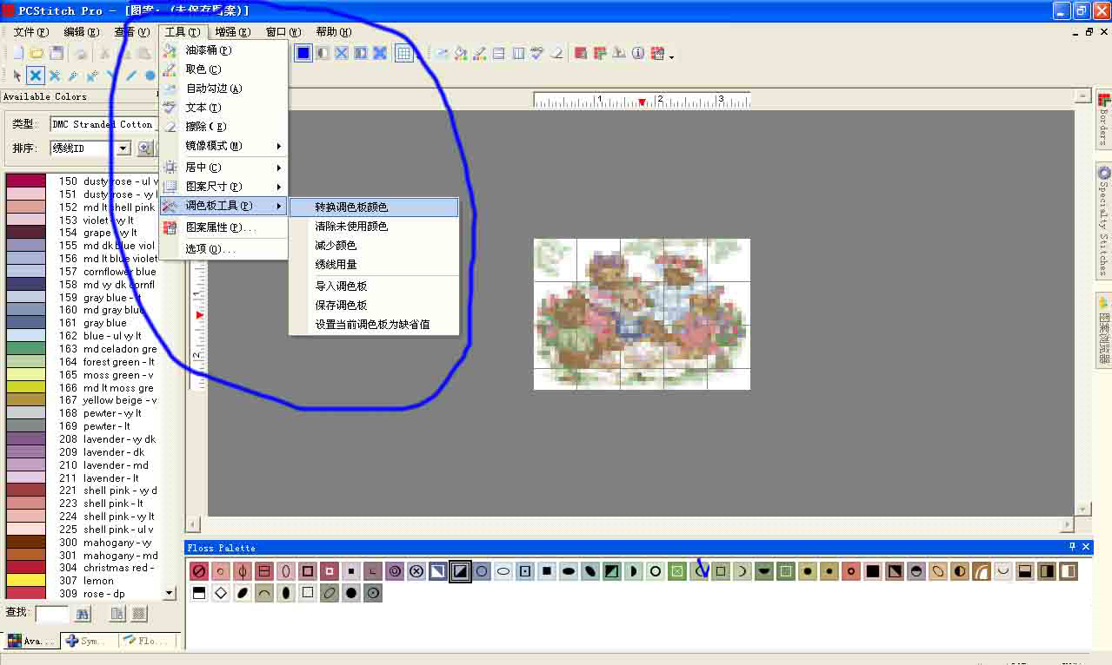This screenshot has width=1112, height=665.
Task: Select the 150 dusty rose color swatch
Action: pos(26,181)
